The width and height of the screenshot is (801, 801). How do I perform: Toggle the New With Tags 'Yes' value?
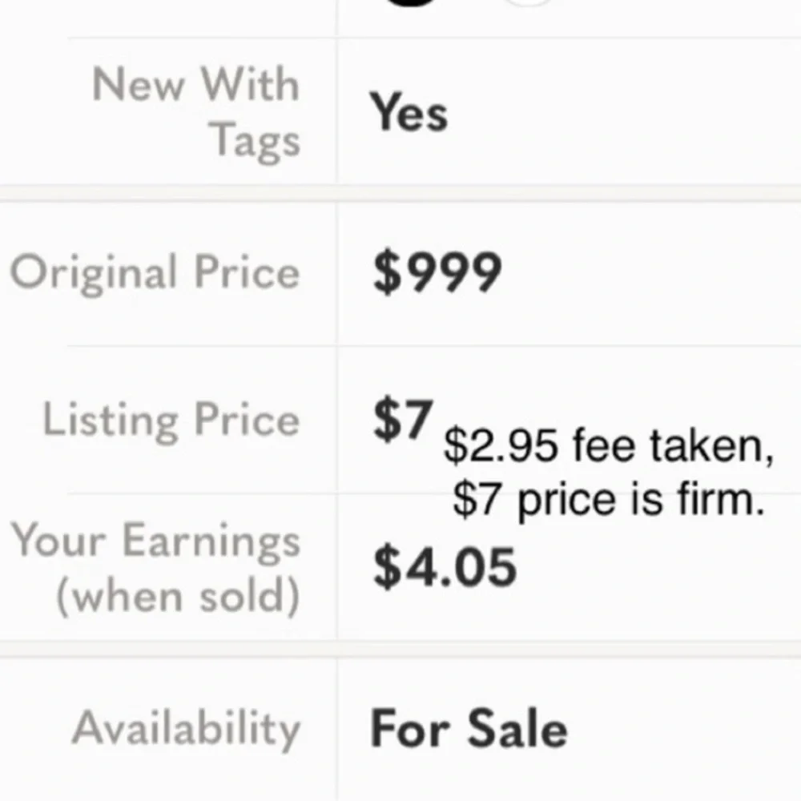point(409,112)
